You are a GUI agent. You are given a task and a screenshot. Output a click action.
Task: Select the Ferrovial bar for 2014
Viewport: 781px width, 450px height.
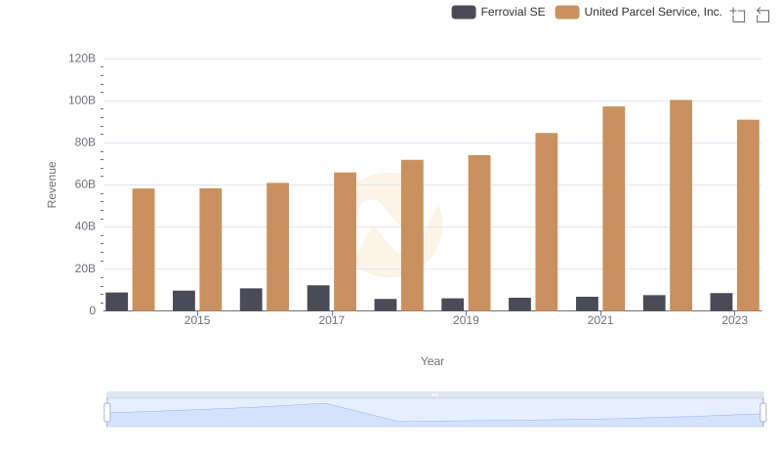[x=116, y=302]
